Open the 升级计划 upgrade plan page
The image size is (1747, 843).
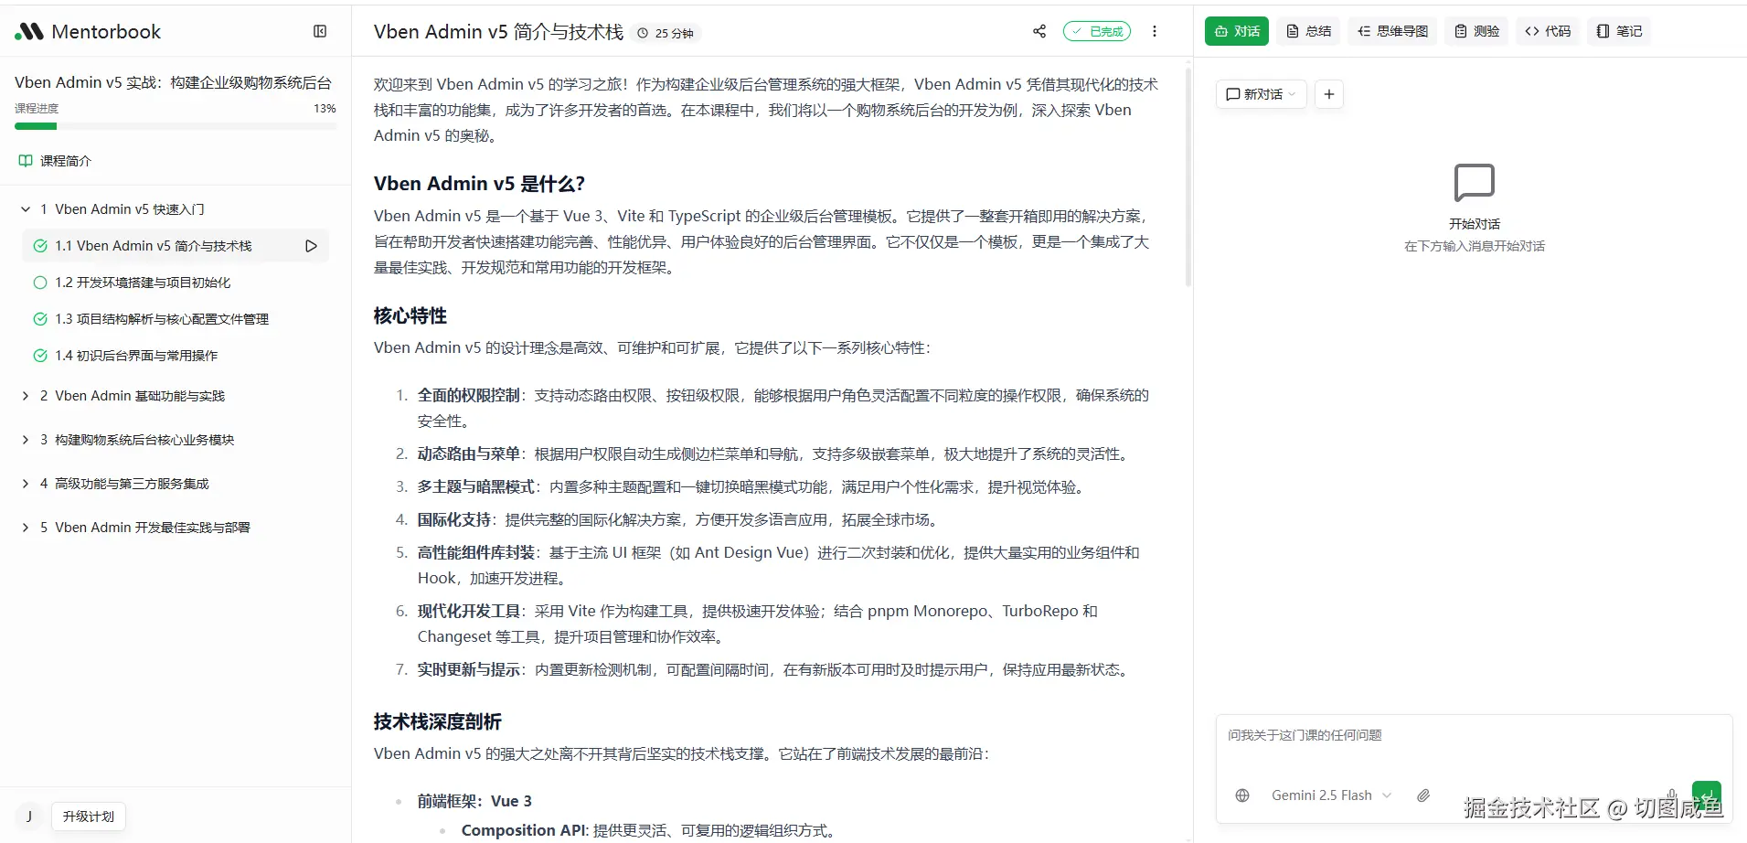pos(88,816)
